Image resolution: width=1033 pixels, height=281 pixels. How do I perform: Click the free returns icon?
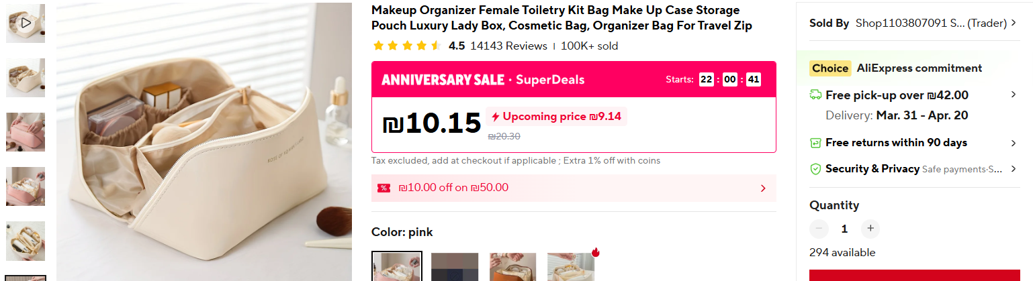pos(815,143)
